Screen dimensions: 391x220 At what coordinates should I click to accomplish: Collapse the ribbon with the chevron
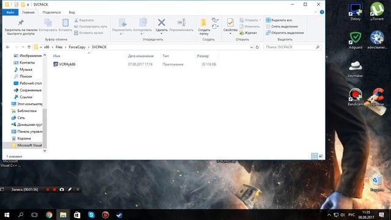pos(315,12)
